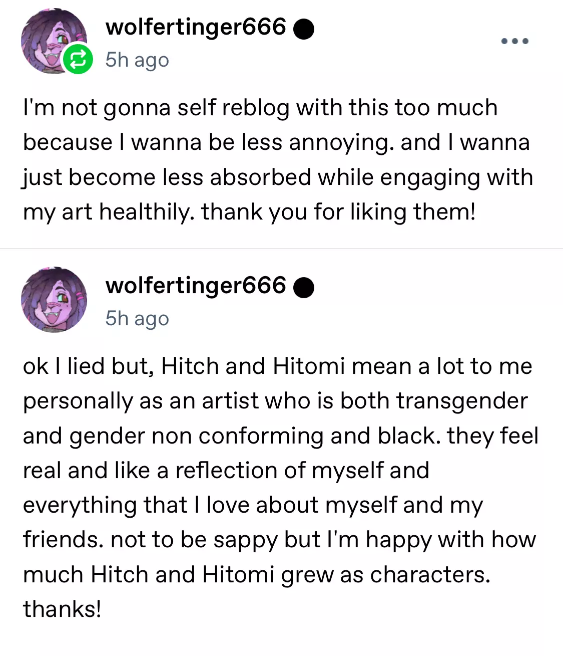This screenshot has height=656, width=563.
Task: Click the line "real and like a reflection"
Action: click(226, 471)
